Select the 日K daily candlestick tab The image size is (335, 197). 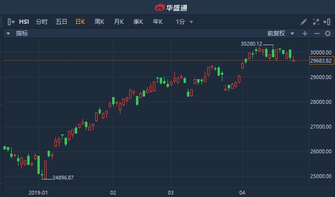80,22
